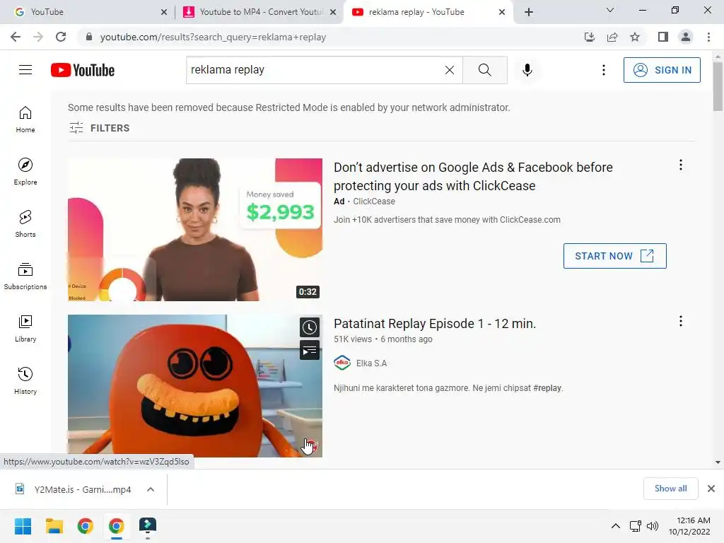Click the YouTube logo

83,70
